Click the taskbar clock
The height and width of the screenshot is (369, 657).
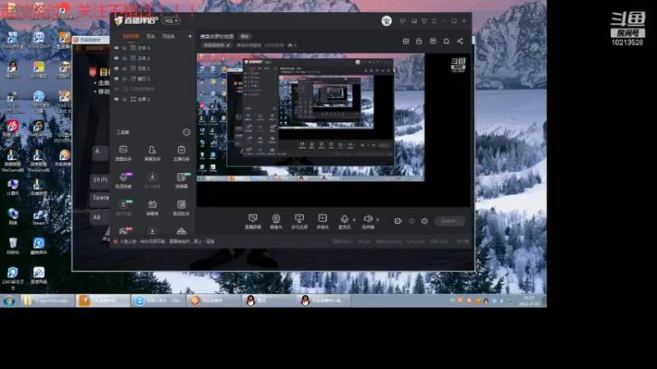tap(529, 300)
